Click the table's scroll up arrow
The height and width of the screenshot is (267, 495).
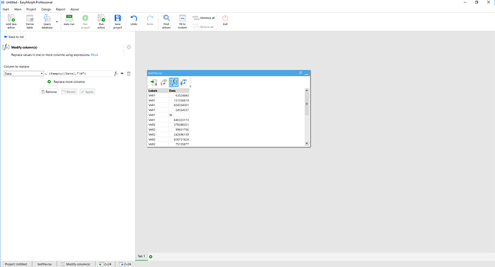click(306, 91)
